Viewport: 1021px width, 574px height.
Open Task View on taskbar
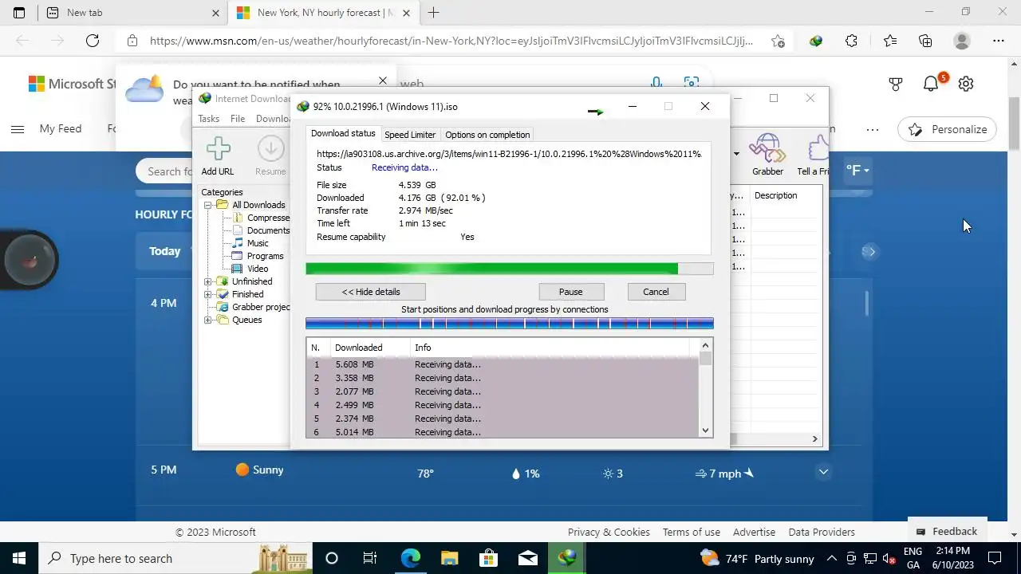(370, 558)
